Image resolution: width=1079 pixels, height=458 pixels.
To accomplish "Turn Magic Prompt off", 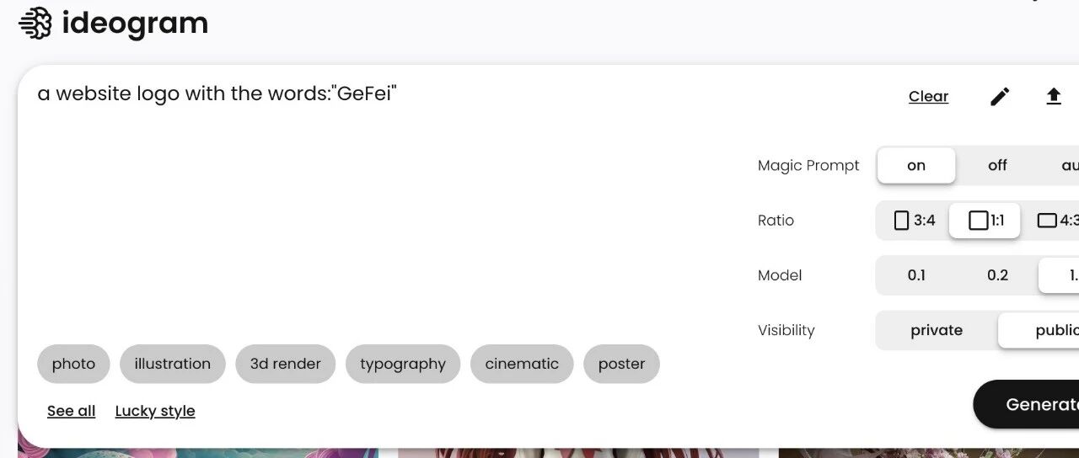I will (x=997, y=166).
